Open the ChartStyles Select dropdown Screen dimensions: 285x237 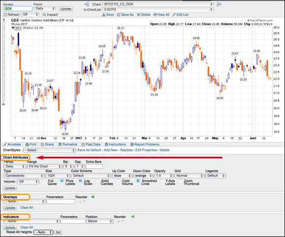point(50,150)
